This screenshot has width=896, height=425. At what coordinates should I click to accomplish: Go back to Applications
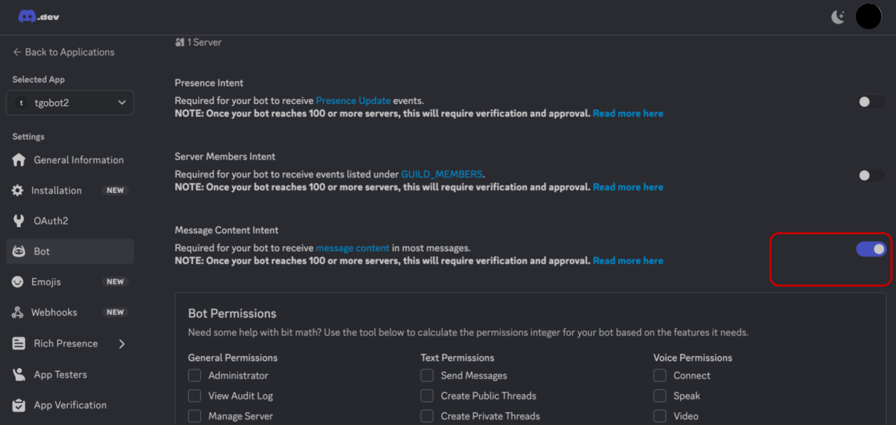click(x=64, y=52)
